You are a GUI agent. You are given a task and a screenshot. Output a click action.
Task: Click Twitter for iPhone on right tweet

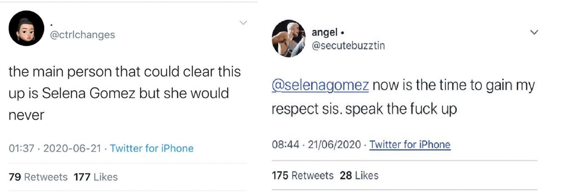click(x=409, y=145)
